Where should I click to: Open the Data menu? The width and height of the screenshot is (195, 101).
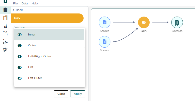click(x=25, y=3)
